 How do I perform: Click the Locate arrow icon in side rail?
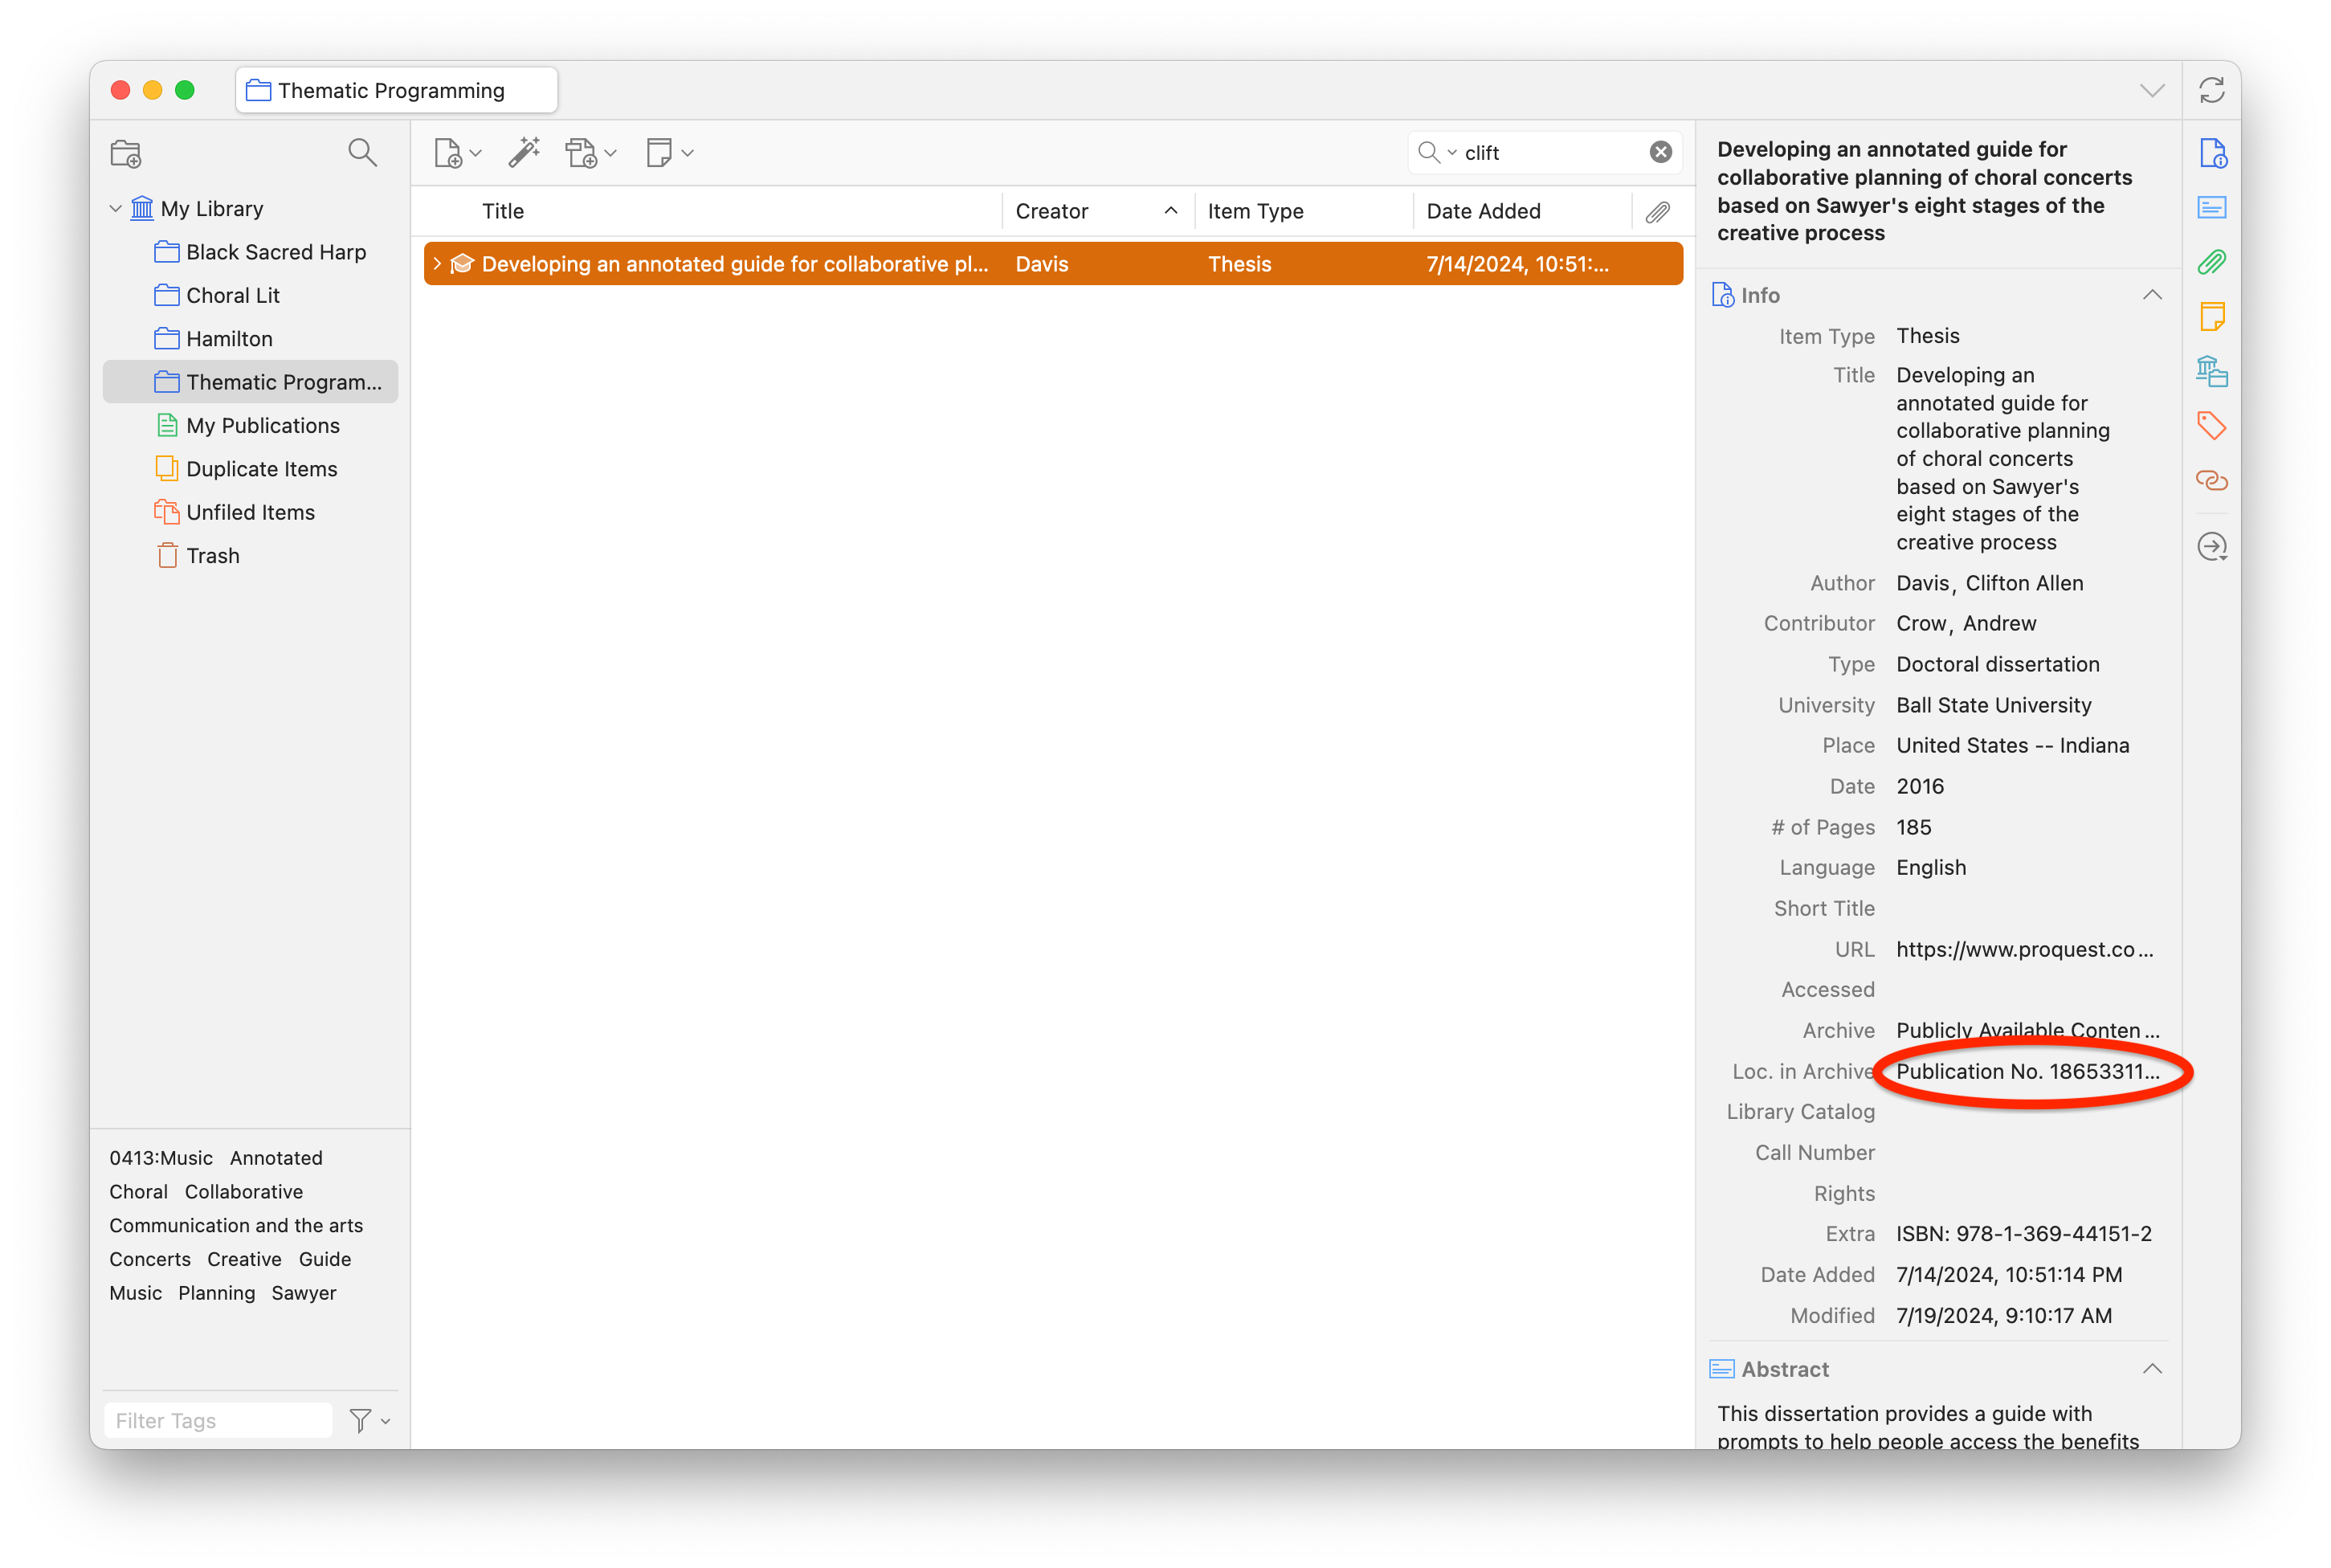click(2211, 547)
